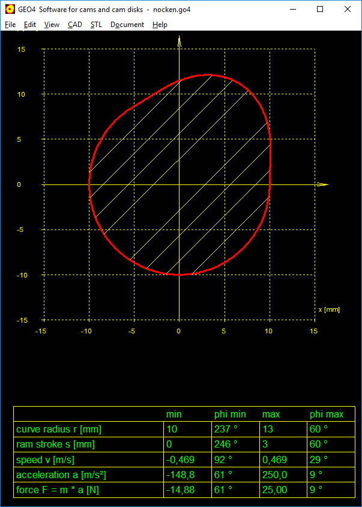The height and width of the screenshot is (507, 362).
Task: Open the Edit menu
Action: [30, 25]
